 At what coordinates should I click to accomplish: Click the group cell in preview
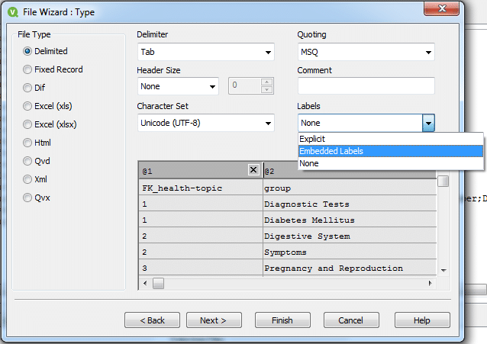tap(350, 188)
